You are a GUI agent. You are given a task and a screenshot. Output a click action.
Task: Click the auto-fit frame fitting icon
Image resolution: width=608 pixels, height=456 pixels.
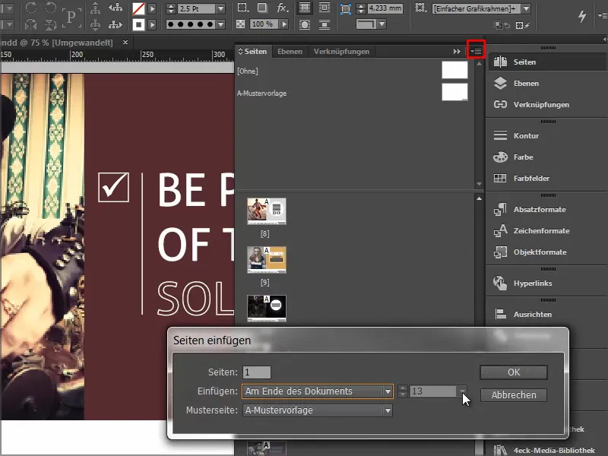click(345, 8)
